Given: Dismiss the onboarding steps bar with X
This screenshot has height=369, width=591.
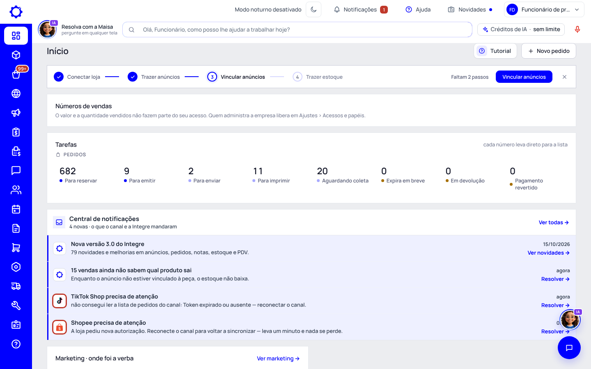Looking at the screenshot, I should [564, 77].
